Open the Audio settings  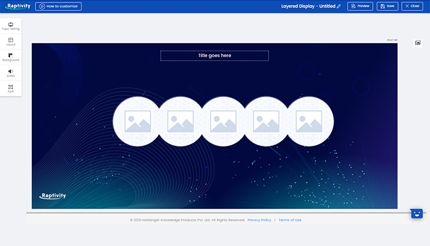coord(10,73)
